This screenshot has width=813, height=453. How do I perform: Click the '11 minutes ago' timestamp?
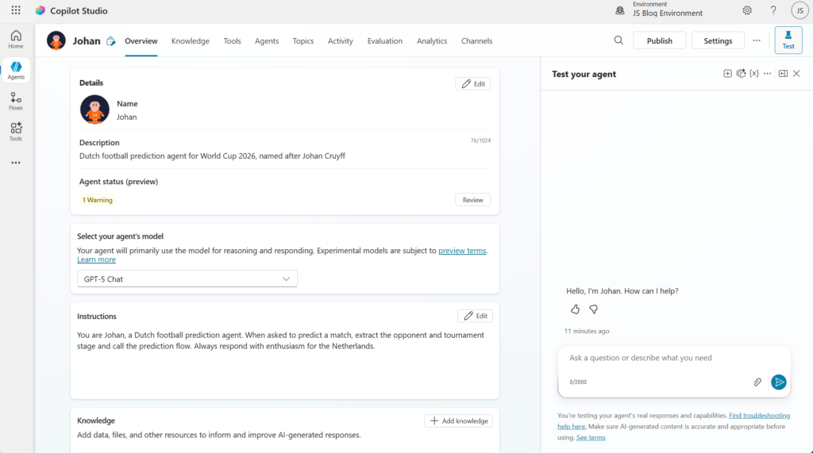coord(587,331)
